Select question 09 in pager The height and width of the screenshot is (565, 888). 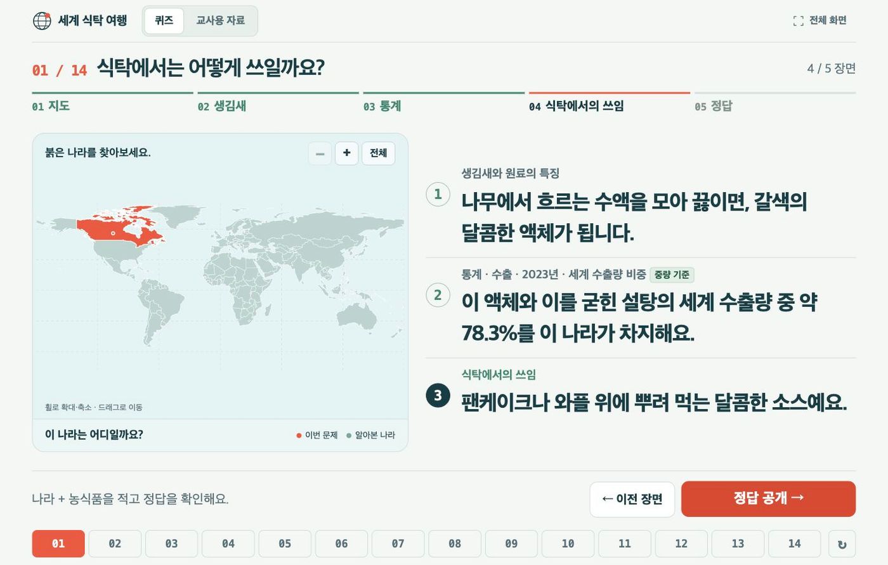(511, 544)
